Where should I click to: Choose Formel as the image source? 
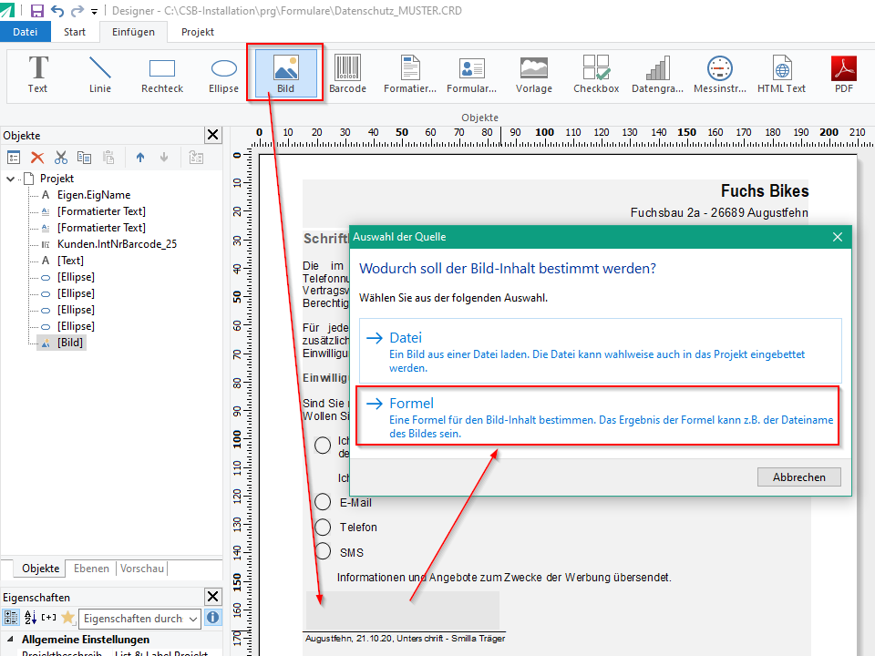[598, 416]
